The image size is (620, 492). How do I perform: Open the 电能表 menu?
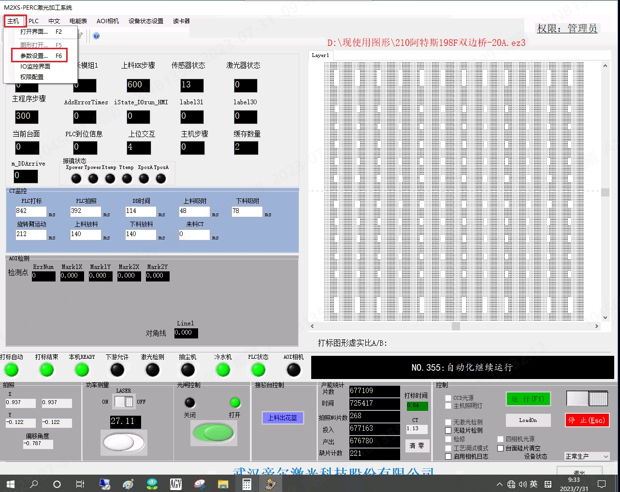(78, 21)
